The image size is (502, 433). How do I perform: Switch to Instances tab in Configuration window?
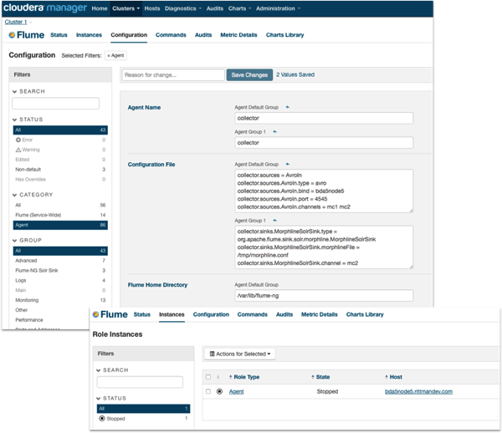coord(89,35)
